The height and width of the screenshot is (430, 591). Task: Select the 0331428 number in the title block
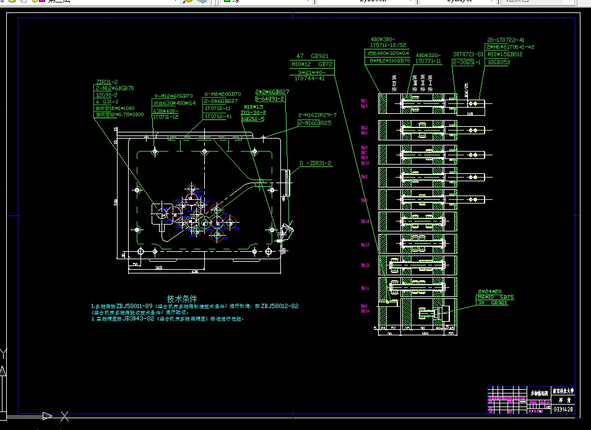[564, 409]
